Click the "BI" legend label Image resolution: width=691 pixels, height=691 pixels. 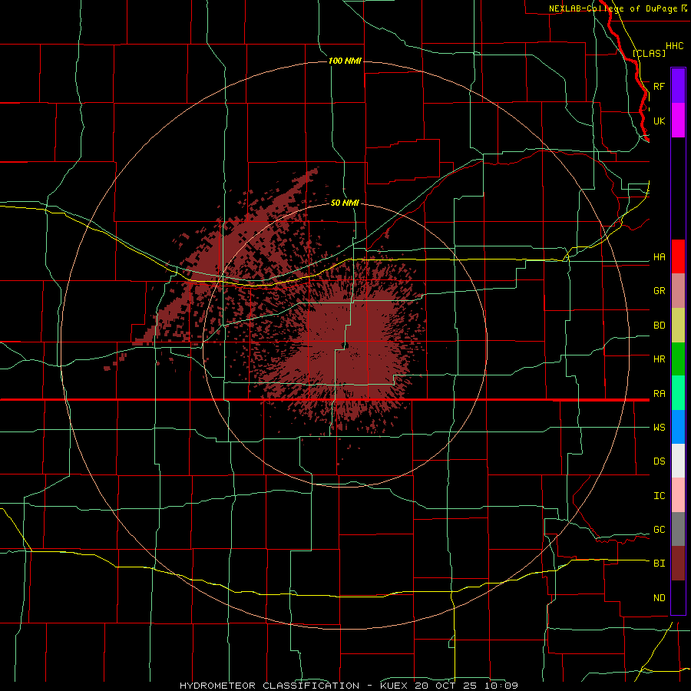[659, 564]
